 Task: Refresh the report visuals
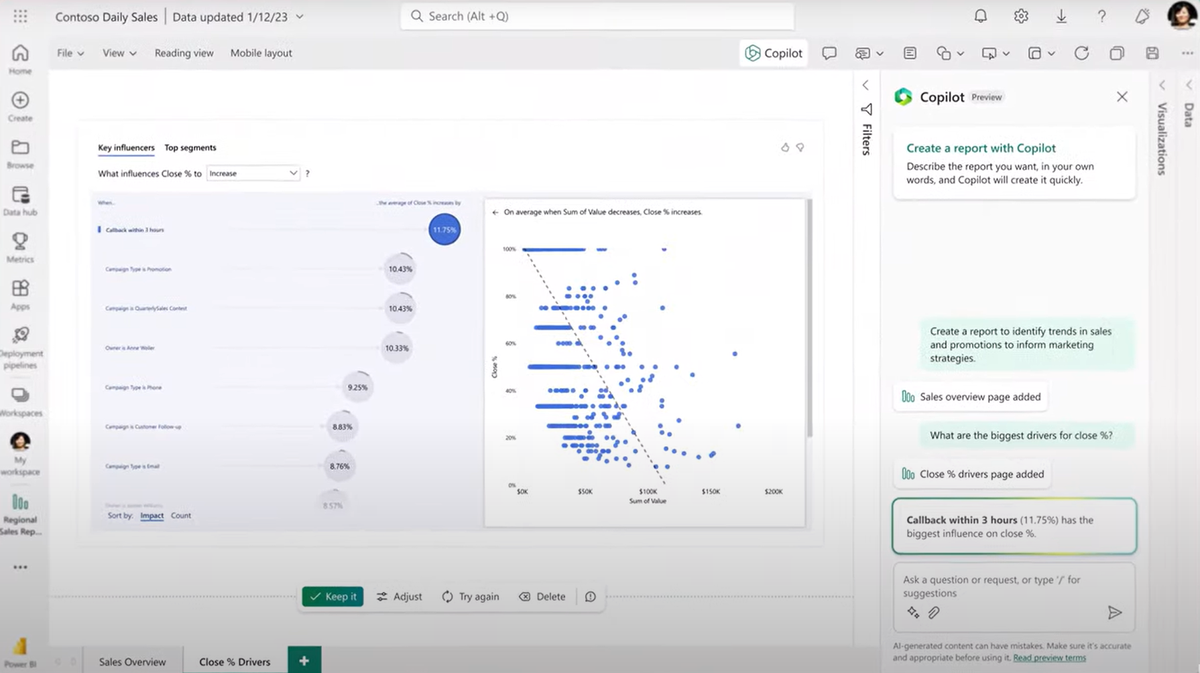(x=1081, y=53)
